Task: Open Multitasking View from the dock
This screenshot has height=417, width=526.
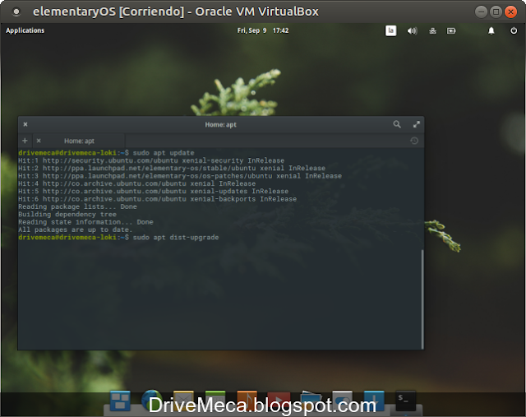Action: pos(120,401)
